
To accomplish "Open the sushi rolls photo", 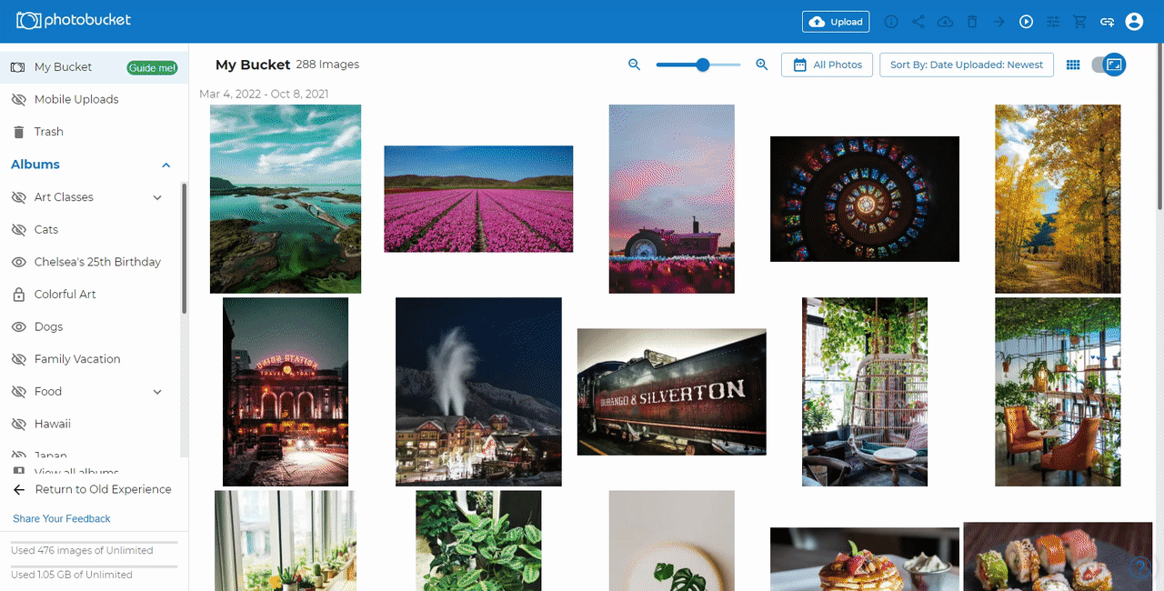I will point(1058,556).
